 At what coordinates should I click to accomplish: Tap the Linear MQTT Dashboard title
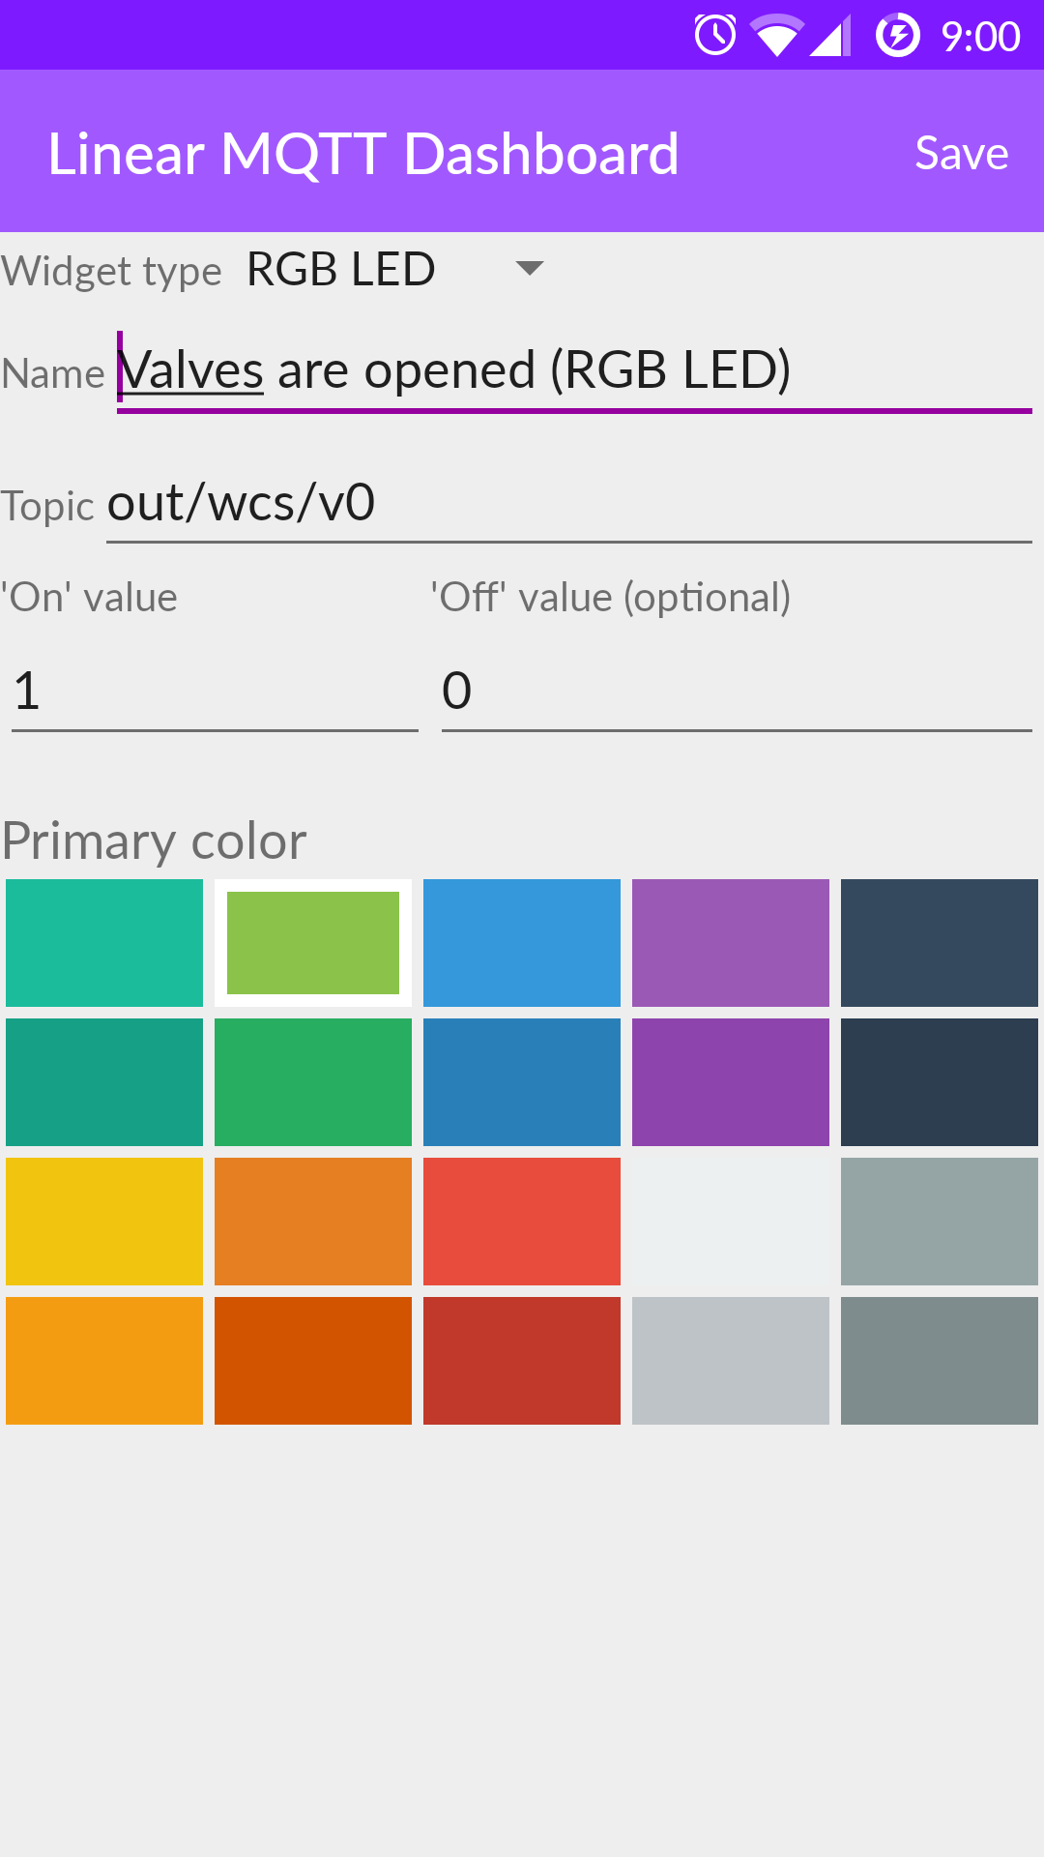363,154
